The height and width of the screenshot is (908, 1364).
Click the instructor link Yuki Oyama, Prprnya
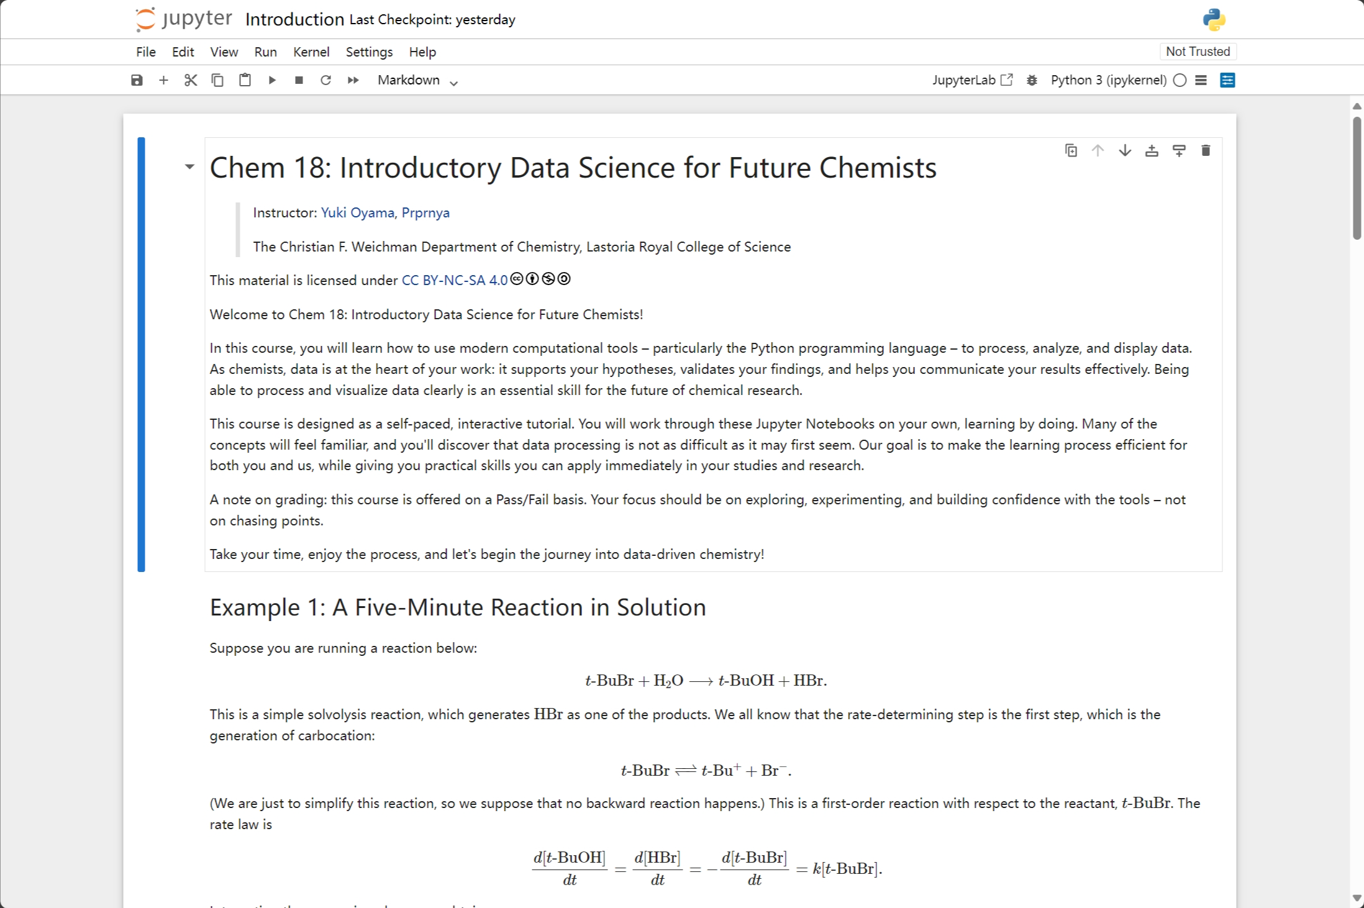[384, 212]
